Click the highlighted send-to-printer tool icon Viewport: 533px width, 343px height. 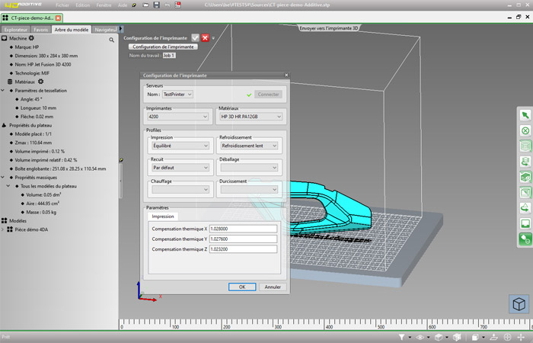coord(525,239)
